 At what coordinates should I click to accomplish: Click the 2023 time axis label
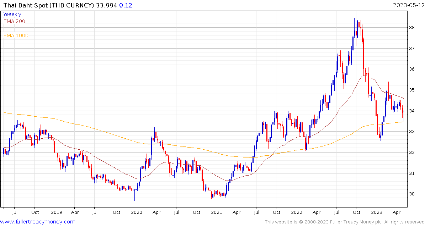(376, 212)
